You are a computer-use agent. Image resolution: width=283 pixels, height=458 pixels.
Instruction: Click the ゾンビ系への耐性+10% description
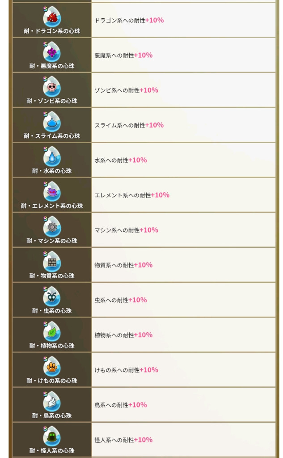click(126, 90)
